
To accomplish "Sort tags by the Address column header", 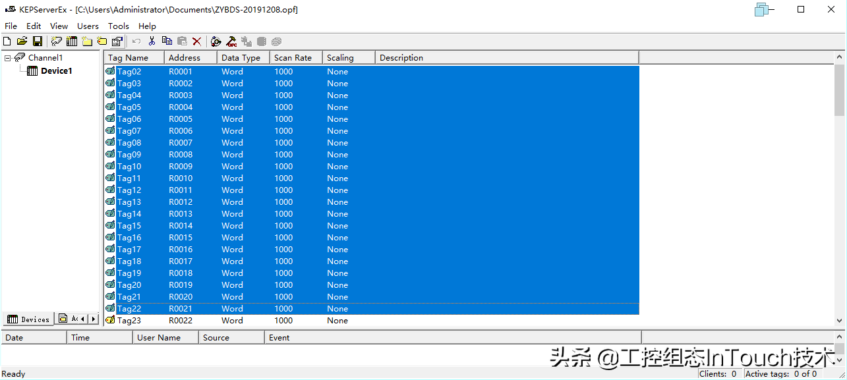I will click(x=185, y=58).
